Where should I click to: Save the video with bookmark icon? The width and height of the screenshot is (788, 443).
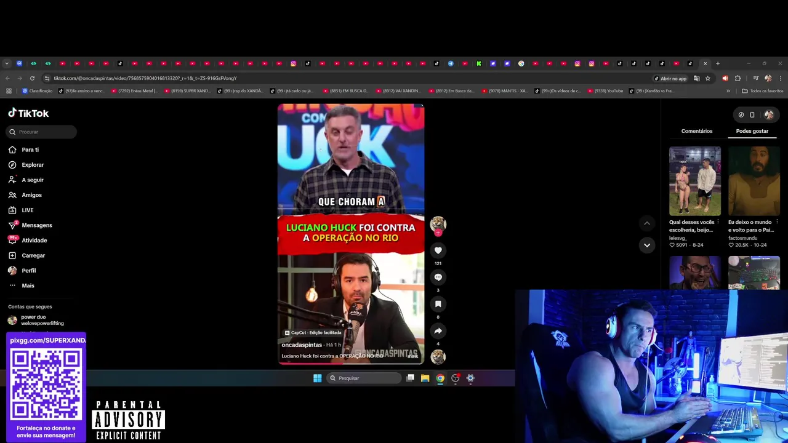coord(438,304)
